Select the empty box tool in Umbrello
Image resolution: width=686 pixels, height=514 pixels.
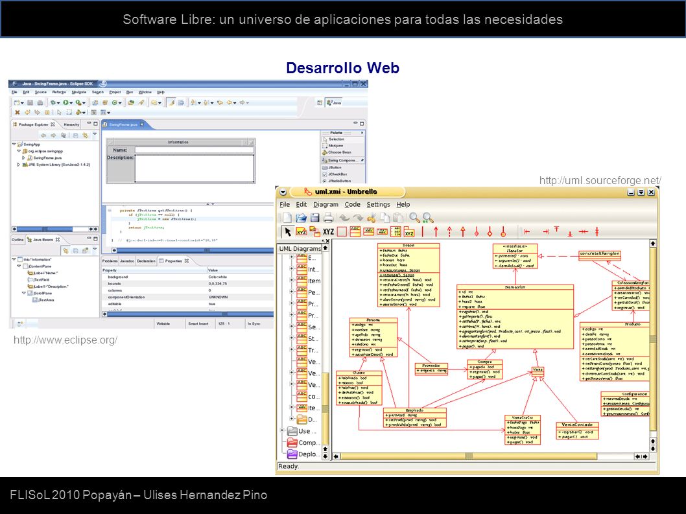coord(342,232)
